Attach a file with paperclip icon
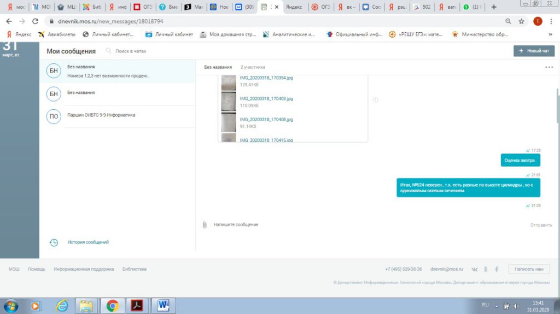The image size is (560, 314). pos(205,225)
